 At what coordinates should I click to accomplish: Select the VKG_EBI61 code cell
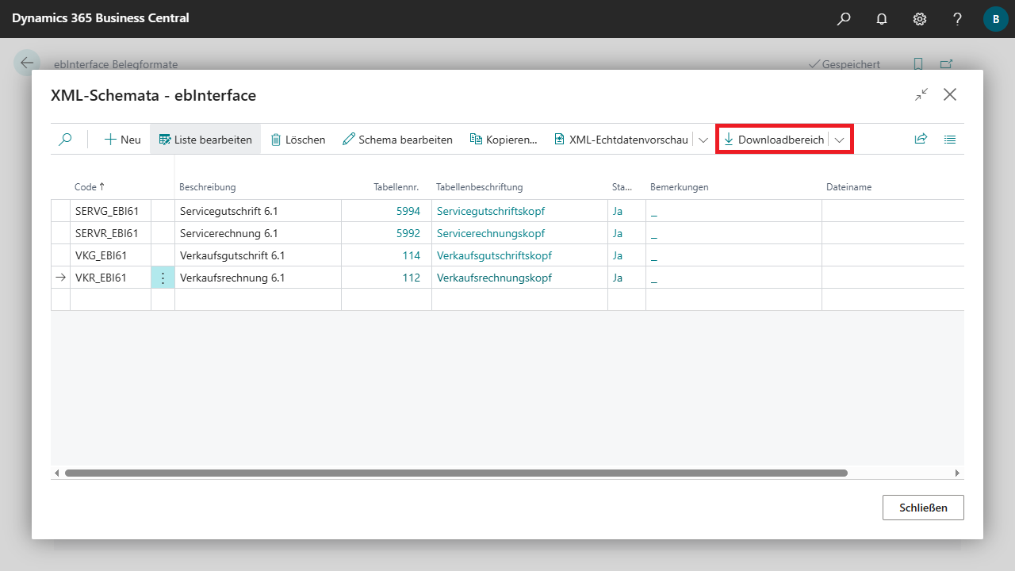tap(110, 255)
